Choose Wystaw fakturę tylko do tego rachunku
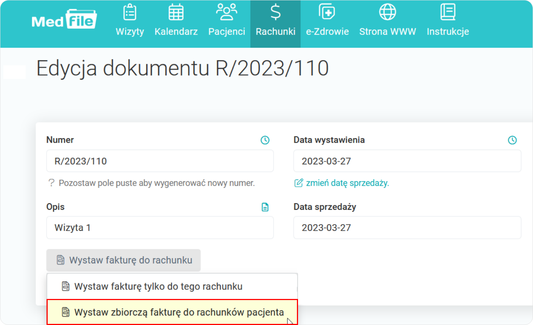The image size is (533, 325). [172, 286]
